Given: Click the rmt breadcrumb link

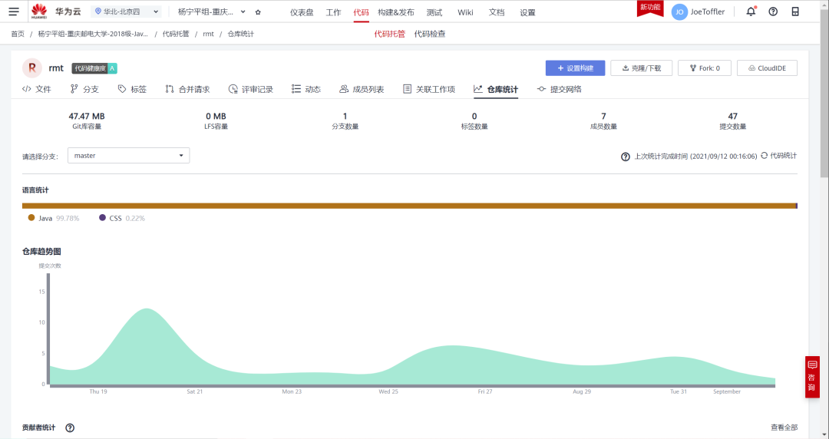Looking at the screenshot, I should (208, 34).
